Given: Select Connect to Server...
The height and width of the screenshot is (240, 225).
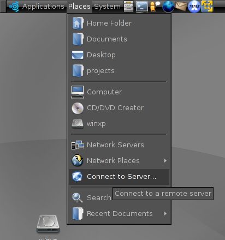Looking at the screenshot, I should click(x=119, y=177).
